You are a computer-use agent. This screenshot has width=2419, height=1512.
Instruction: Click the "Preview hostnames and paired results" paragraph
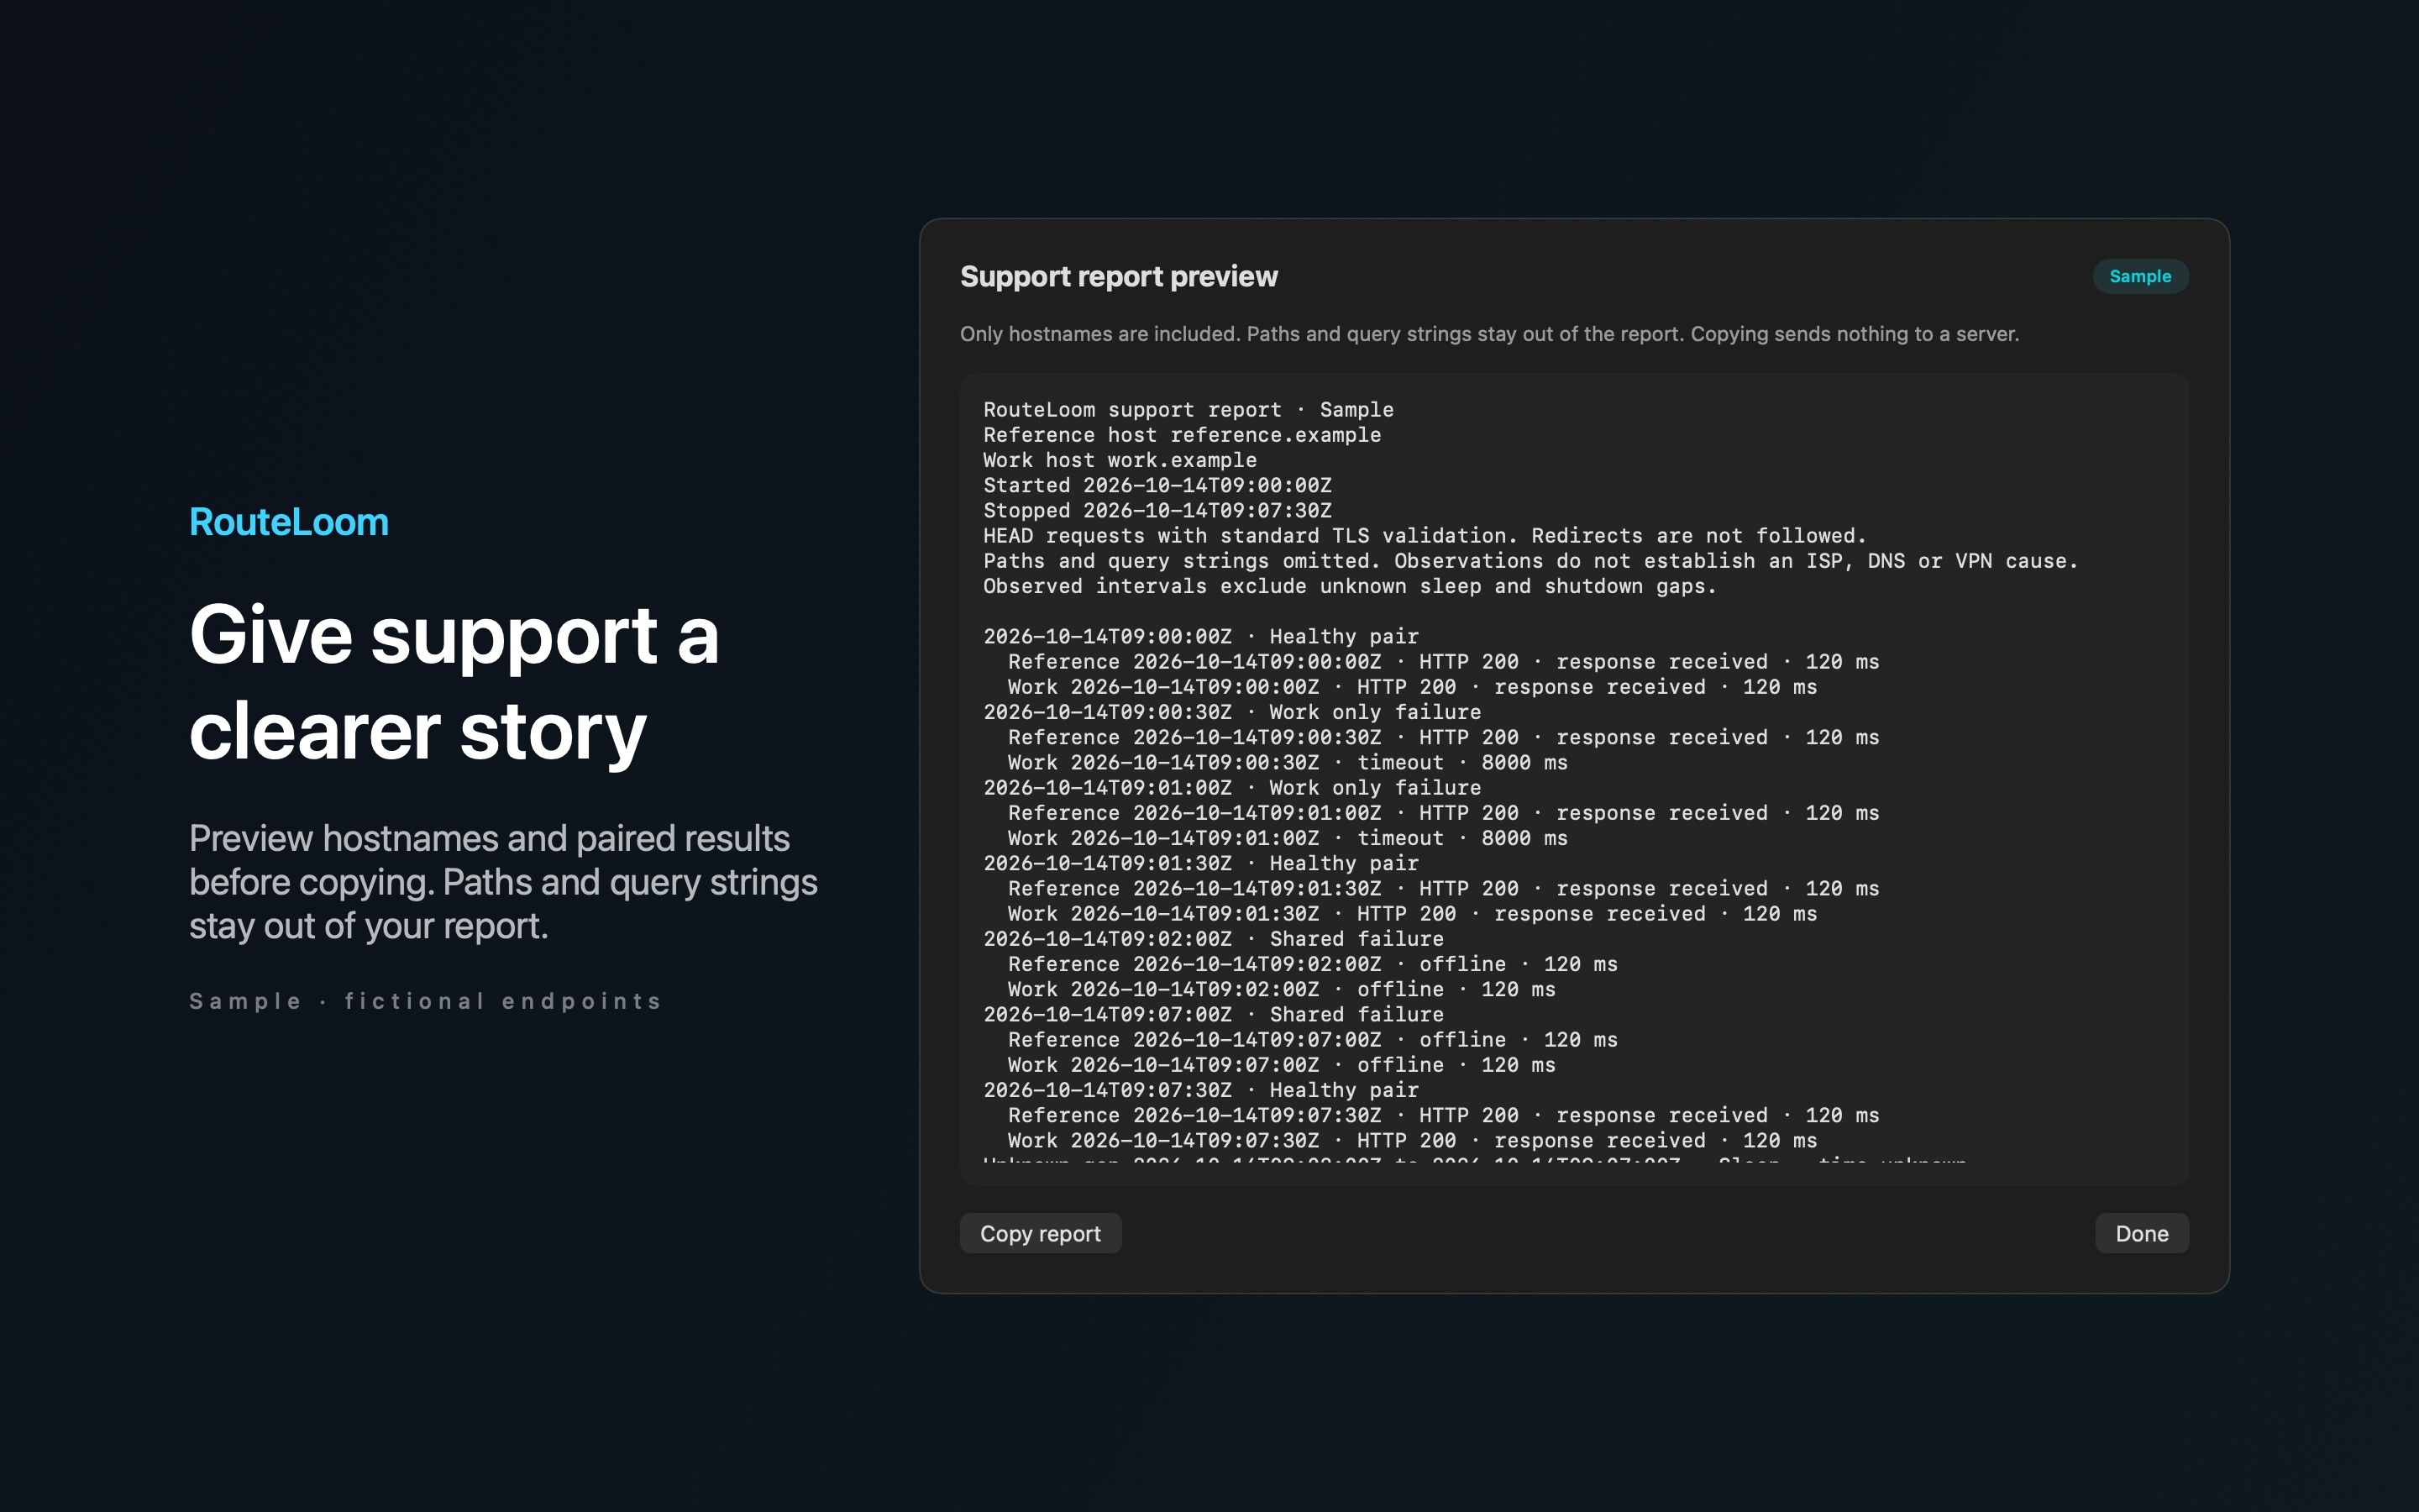(504, 882)
